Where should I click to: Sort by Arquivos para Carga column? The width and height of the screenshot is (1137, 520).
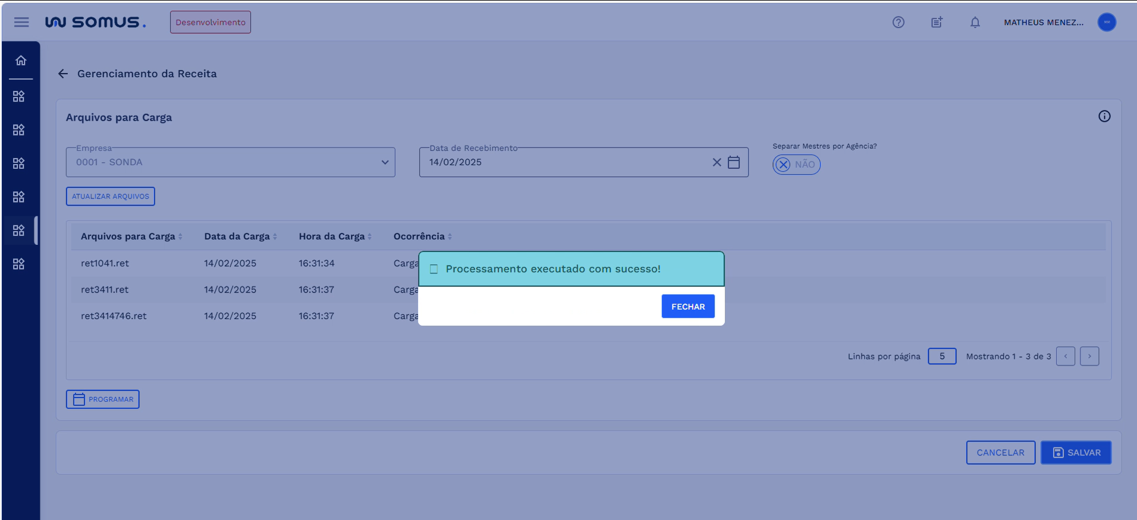pyautogui.click(x=180, y=237)
